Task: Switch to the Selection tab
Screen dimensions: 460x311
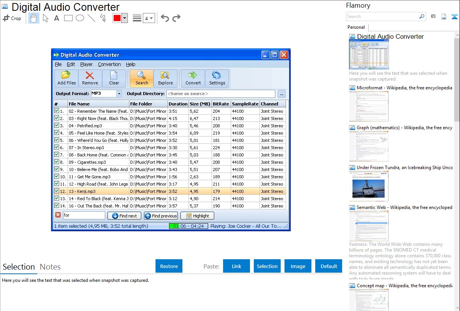Action: 19,267
